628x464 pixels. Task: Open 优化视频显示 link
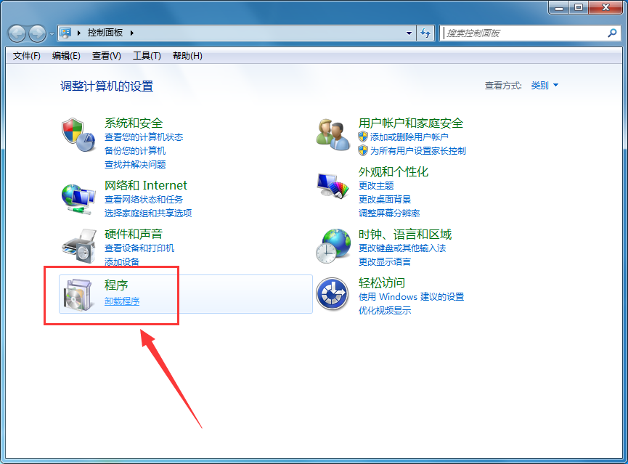(385, 310)
